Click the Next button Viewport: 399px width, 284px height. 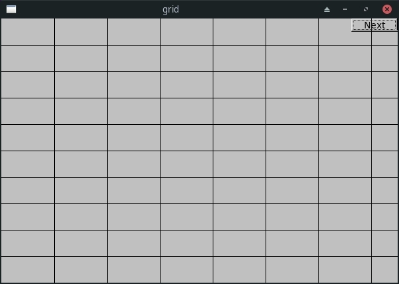[x=374, y=25]
